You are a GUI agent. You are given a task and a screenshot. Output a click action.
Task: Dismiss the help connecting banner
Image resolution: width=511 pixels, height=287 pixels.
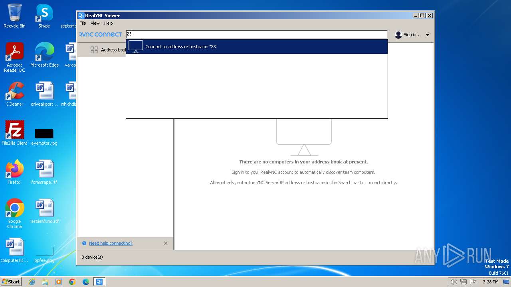click(166, 243)
